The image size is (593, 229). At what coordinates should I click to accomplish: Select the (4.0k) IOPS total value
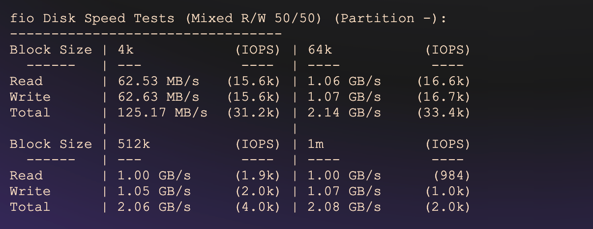[x=258, y=207]
